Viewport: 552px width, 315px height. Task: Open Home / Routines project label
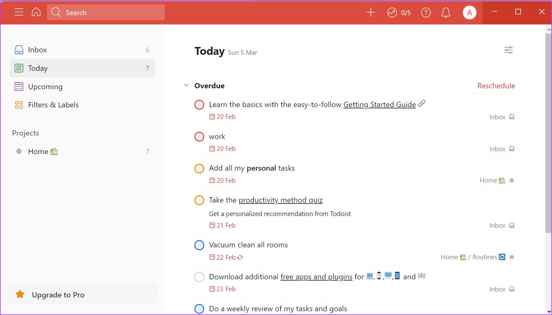click(477, 257)
